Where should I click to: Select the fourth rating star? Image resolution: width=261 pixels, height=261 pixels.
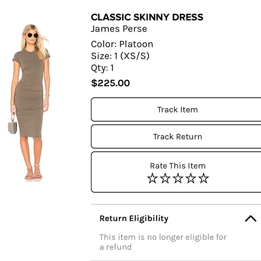tap(191, 179)
